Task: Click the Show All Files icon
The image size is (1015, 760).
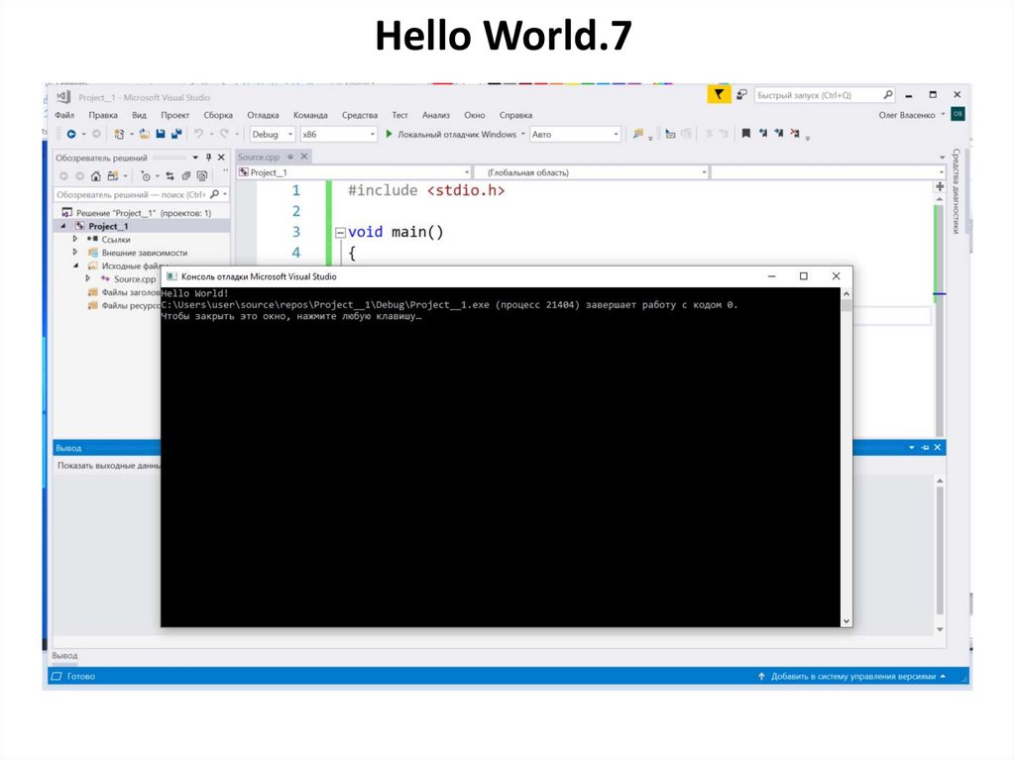Action: coord(202,176)
